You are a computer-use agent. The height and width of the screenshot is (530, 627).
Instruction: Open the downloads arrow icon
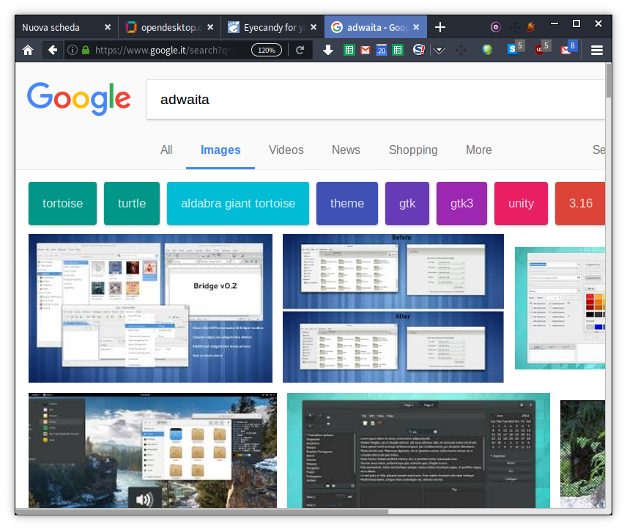point(328,50)
